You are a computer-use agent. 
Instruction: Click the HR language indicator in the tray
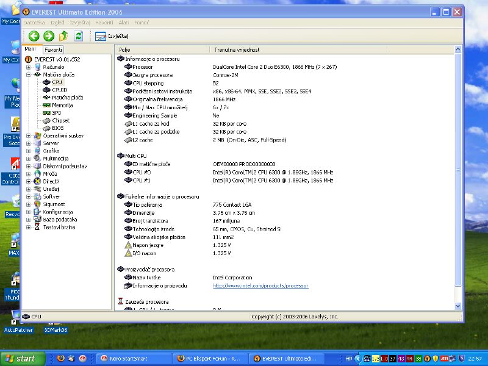pyautogui.click(x=349, y=359)
